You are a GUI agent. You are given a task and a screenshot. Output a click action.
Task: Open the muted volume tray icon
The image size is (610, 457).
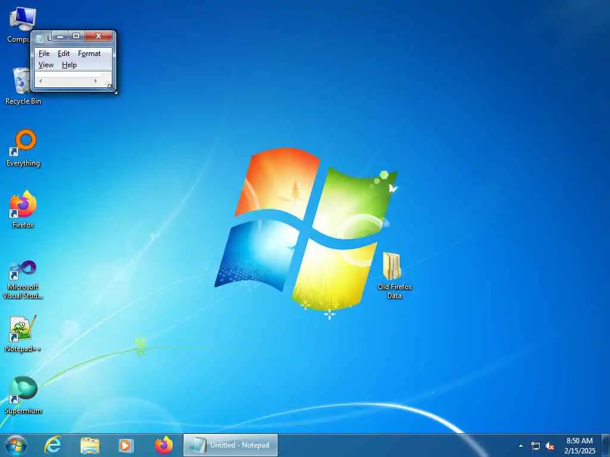(550, 446)
